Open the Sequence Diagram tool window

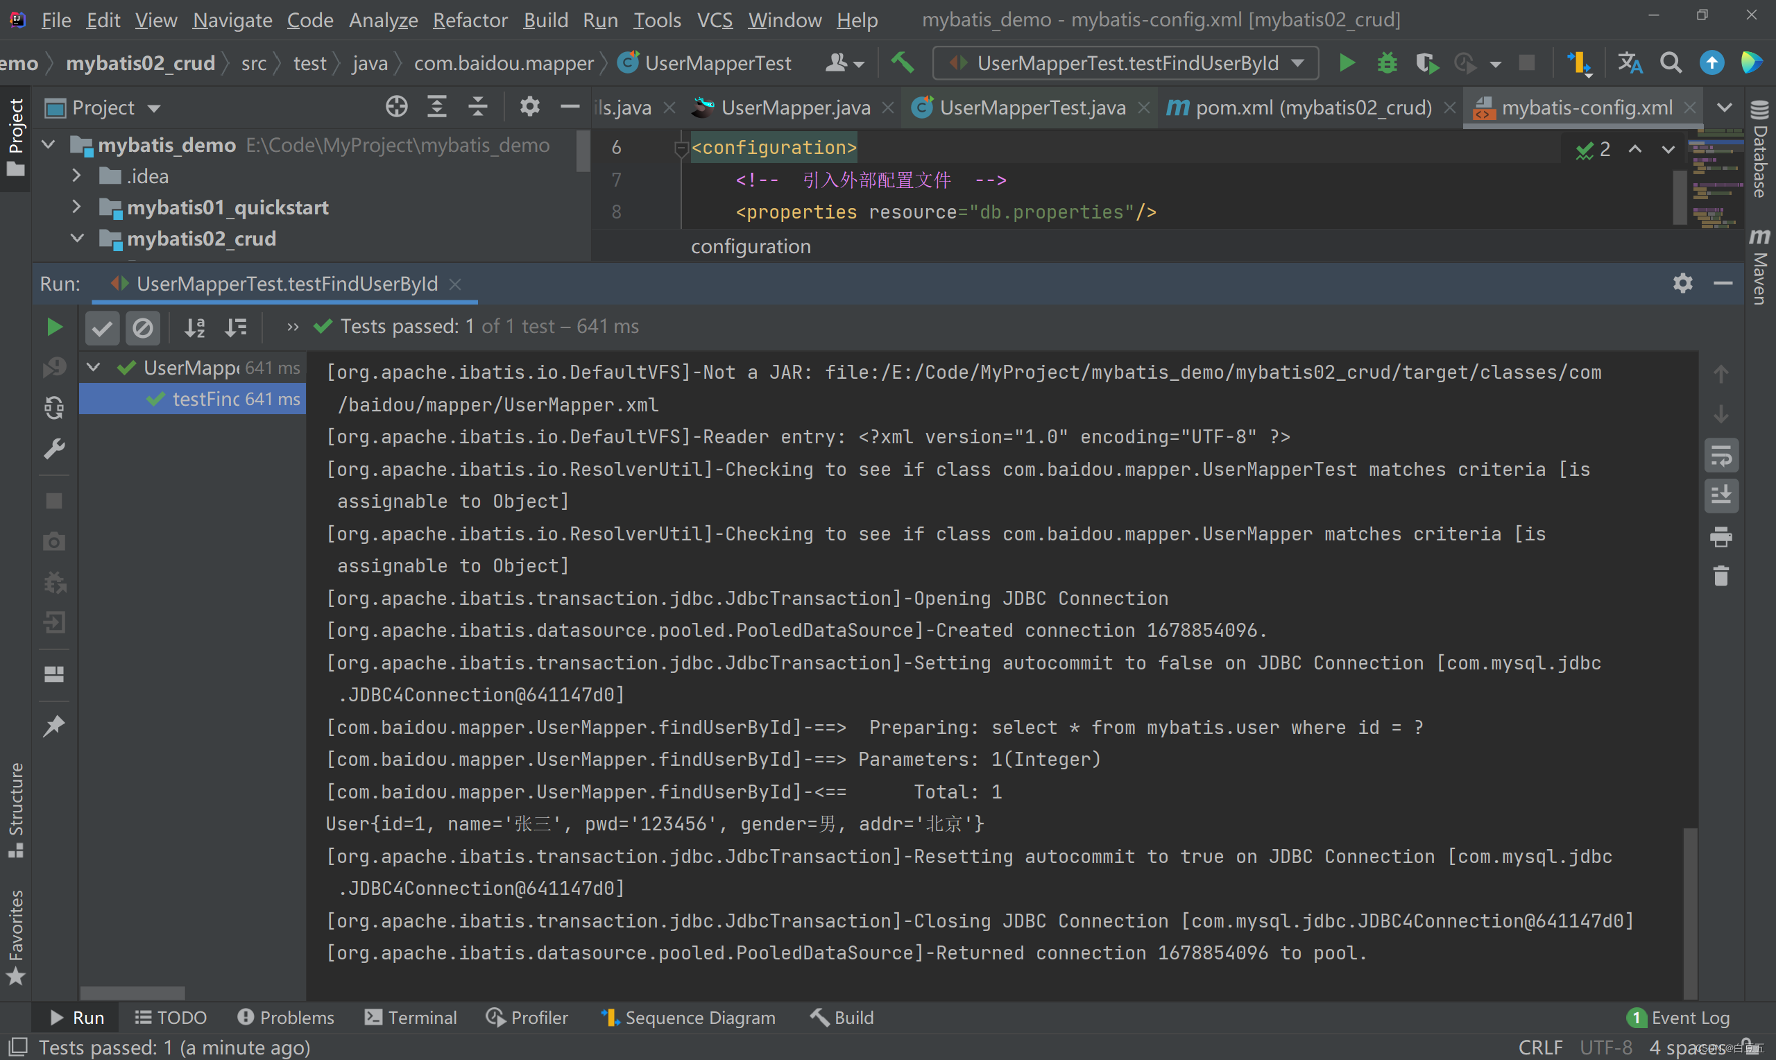(x=688, y=1017)
